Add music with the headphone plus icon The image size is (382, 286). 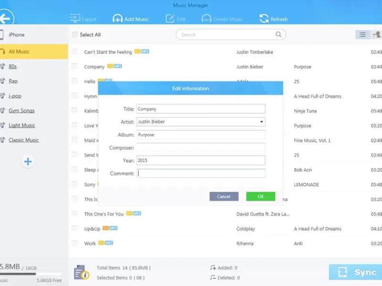pyautogui.click(x=117, y=19)
